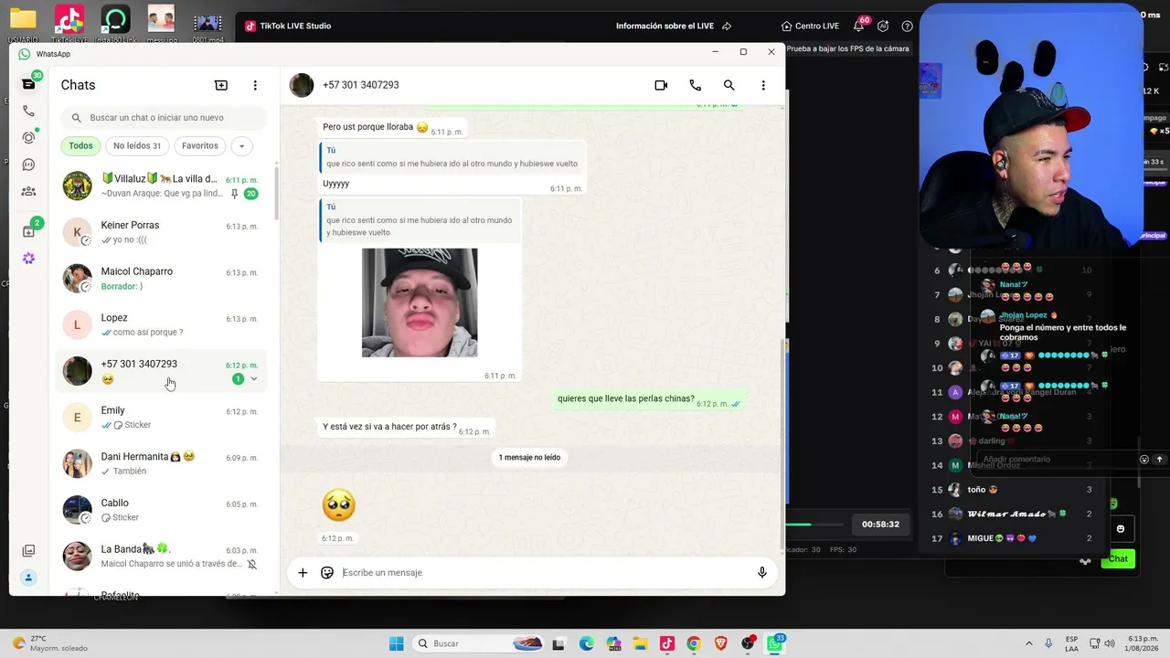Viewport: 1170px width, 658px height.
Task: Open the Keiner Porras chat
Action: [x=161, y=232]
